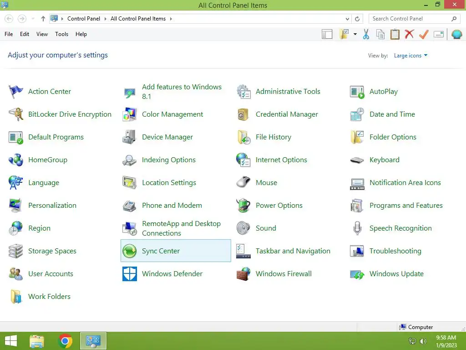Click the Copy toolbar icon
This screenshot has width=466, height=350.
click(380, 34)
